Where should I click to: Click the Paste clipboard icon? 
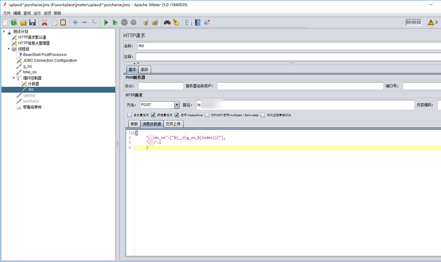[x=63, y=22]
